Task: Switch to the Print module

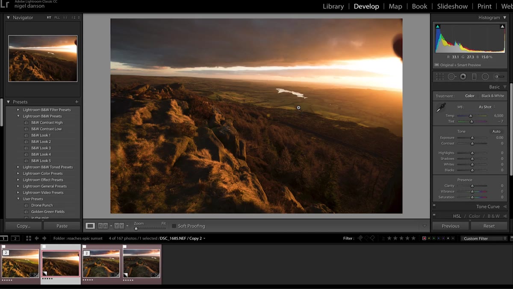Action: [x=484, y=6]
